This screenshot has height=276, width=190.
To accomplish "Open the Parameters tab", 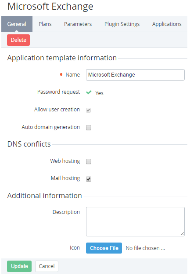I will 78,24.
